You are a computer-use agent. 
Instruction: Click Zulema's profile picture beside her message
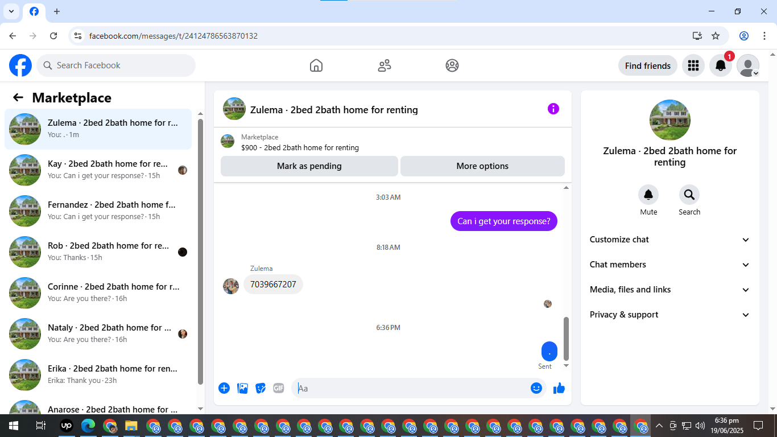(x=231, y=286)
